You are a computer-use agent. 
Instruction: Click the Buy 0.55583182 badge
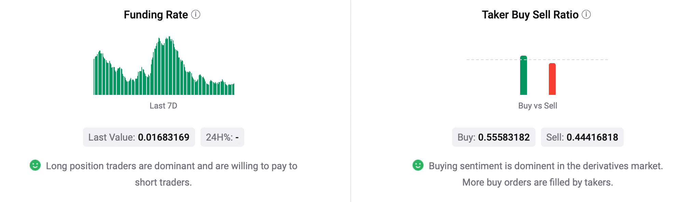tap(494, 137)
